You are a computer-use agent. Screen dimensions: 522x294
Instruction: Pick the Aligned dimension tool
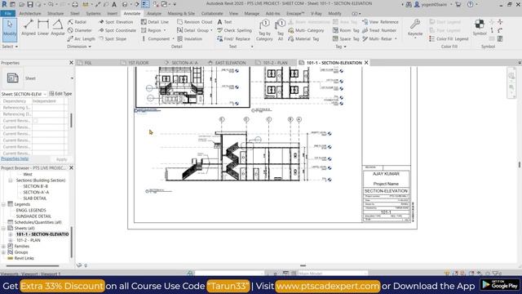(x=29, y=28)
